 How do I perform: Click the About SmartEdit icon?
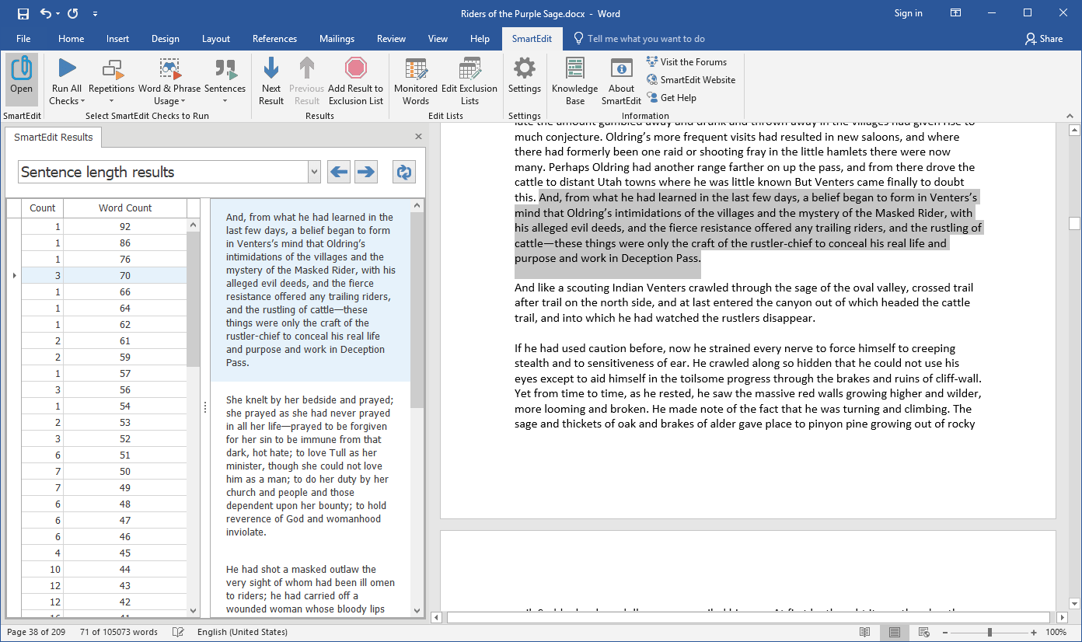point(621,78)
